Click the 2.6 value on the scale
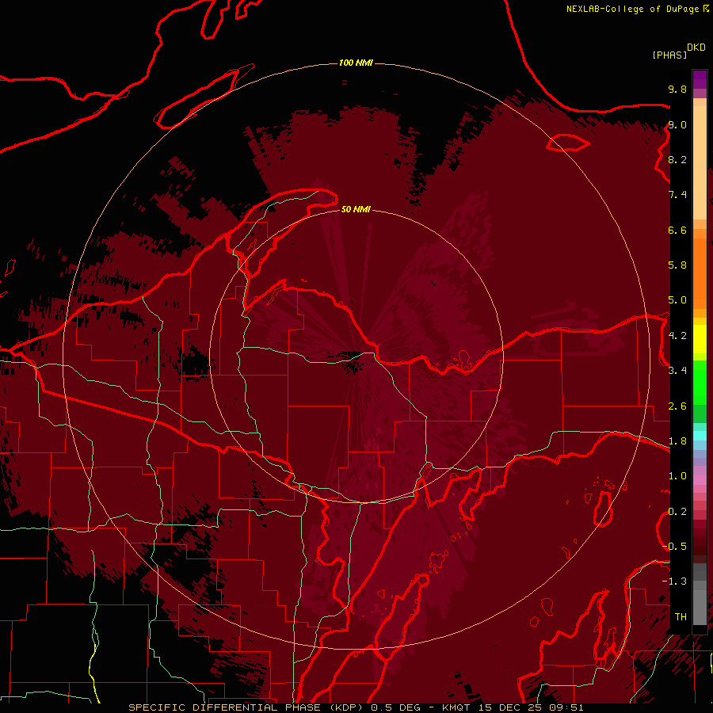Viewport: 713px width, 713px height. pos(677,406)
